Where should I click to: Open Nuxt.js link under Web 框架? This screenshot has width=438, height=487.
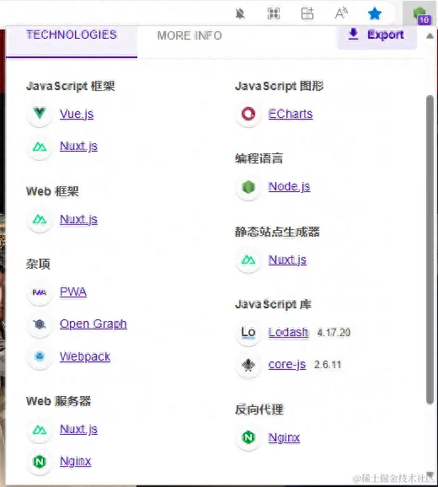point(78,220)
